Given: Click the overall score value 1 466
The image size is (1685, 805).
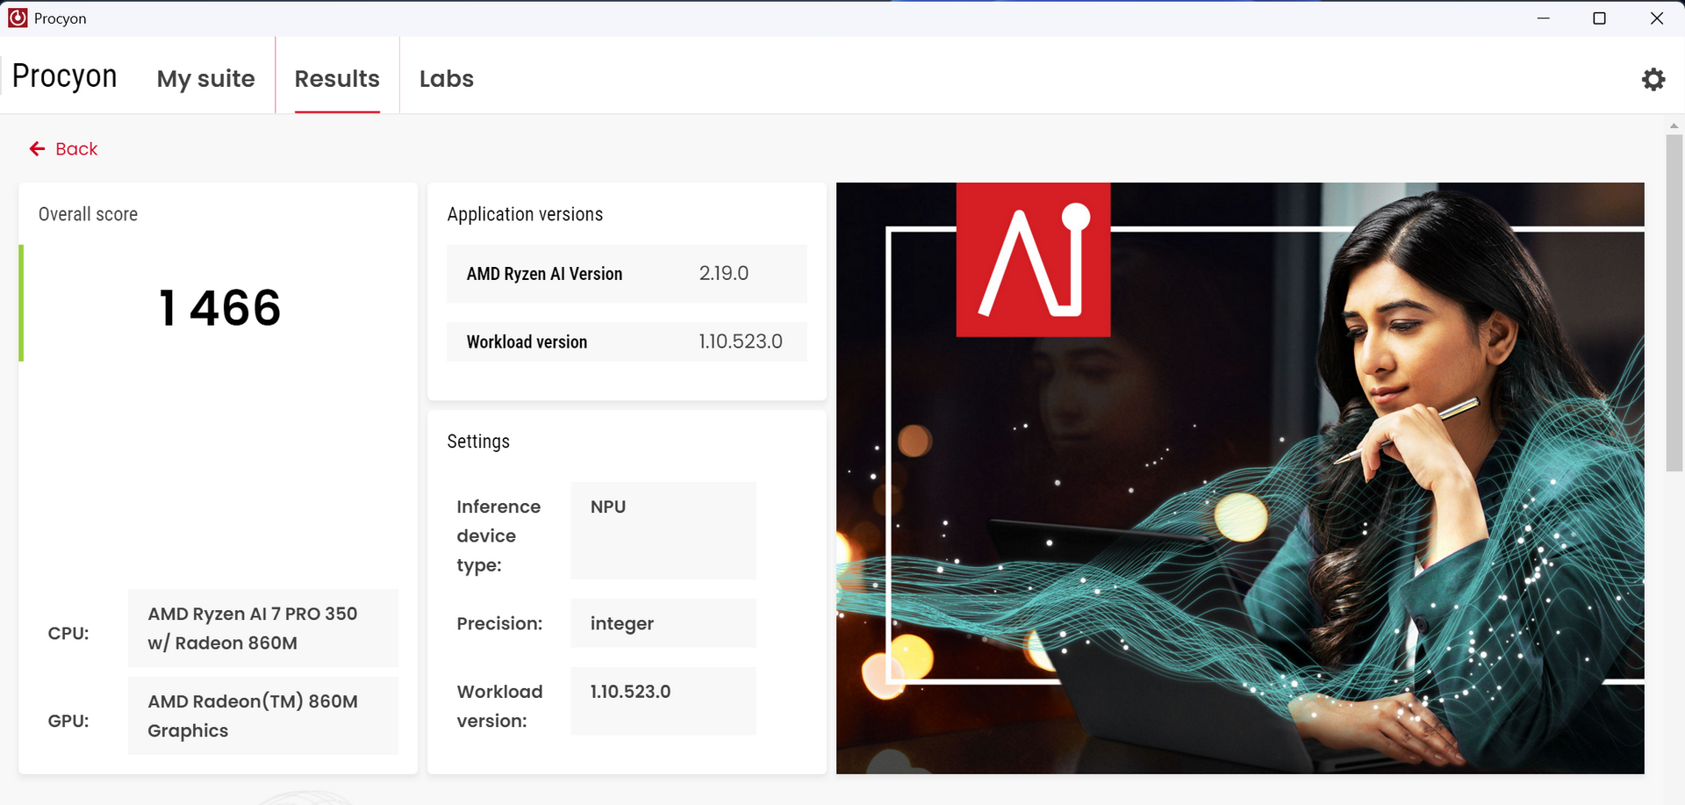Looking at the screenshot, I should (219, 308).
